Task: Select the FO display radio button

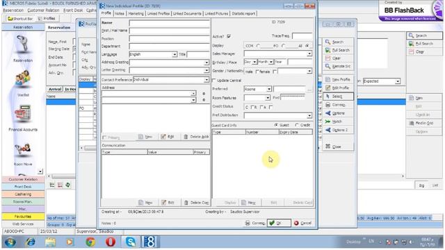Action: [283, 46]
